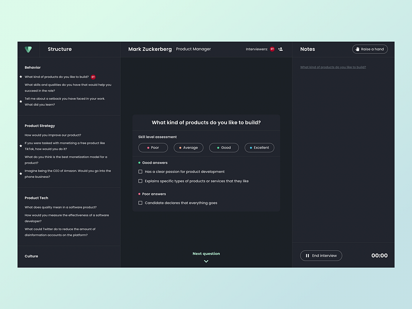The image size is (412, 309).
Task: Click the chevron below Next question
Action: pos(207,261)
